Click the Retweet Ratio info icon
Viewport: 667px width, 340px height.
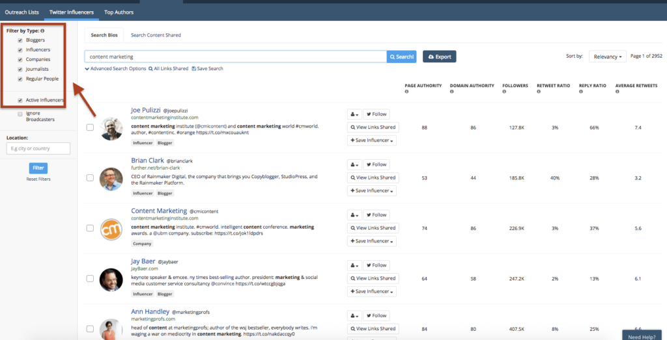(539, 91)
